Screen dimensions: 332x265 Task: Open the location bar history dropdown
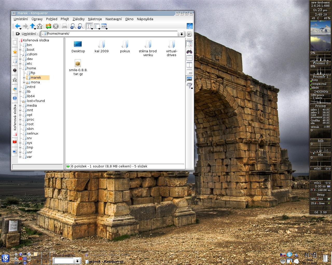tap(182, 34)
